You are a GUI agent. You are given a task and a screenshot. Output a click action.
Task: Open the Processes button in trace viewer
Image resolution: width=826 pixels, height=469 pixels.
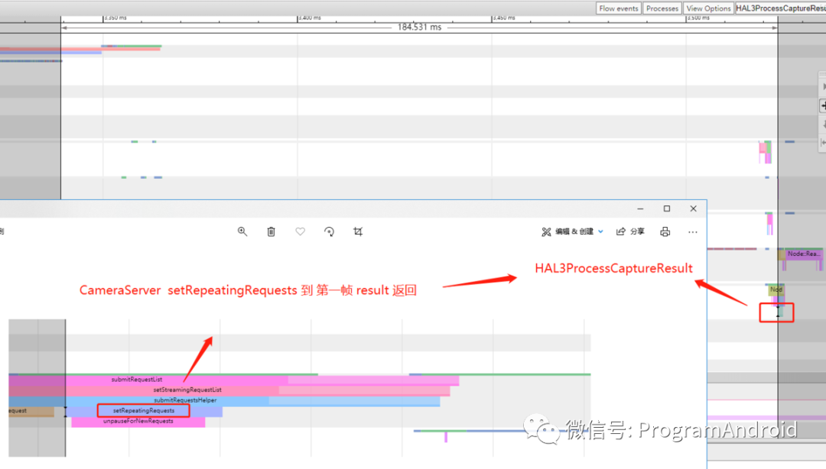click(662, 8)
